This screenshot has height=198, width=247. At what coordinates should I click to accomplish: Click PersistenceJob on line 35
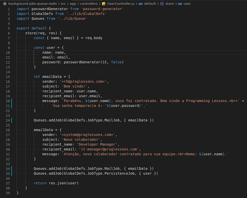point(120,174)
